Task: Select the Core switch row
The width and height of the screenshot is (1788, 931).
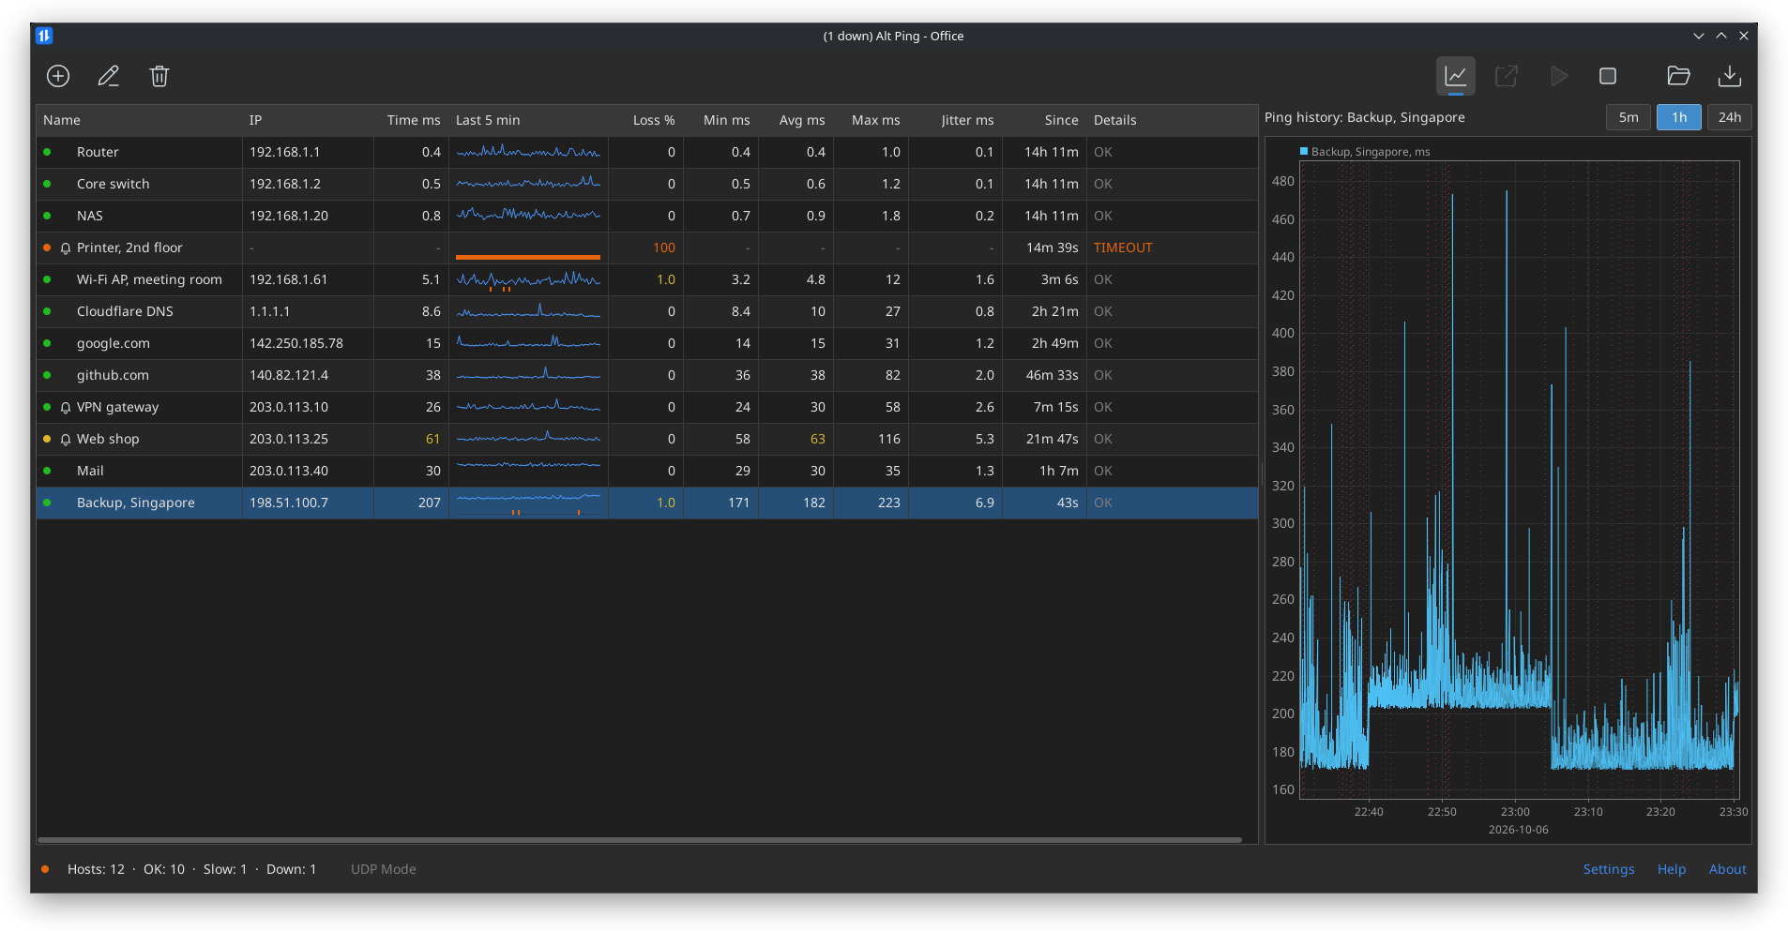Action: 647,184
